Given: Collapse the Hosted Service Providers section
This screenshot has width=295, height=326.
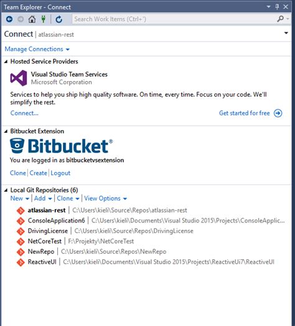Looking at the screenshot, I should (x=6, y=62).
